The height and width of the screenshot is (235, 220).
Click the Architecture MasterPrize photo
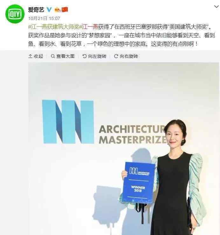pos(123,149)
